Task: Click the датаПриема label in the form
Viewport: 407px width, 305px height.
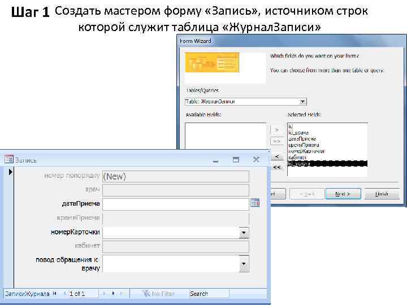Action: click(x=81, y=203)
